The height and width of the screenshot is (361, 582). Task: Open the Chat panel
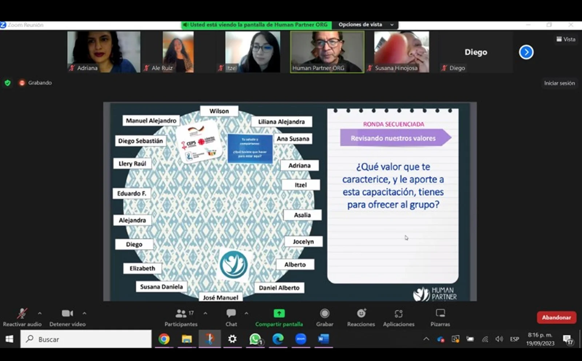click(231, 317)
